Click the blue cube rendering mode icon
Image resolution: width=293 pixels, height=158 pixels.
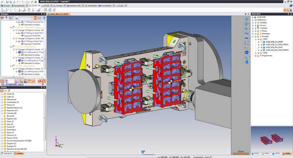pyautogui.click(x=247, y=52)
